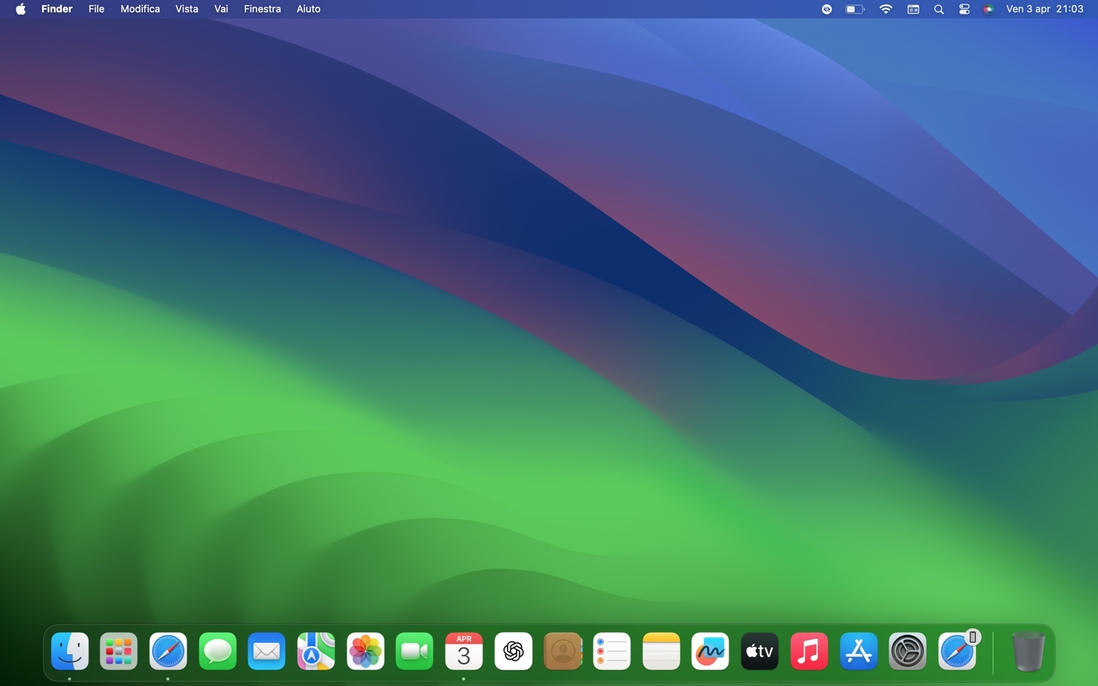Launch Apple TV from the Dock
1098x686 pixels.
coord(759,651)
